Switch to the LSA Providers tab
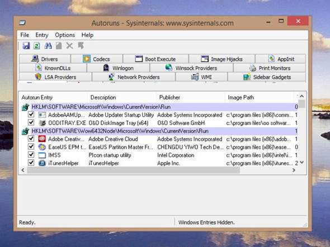 point(55,77)
